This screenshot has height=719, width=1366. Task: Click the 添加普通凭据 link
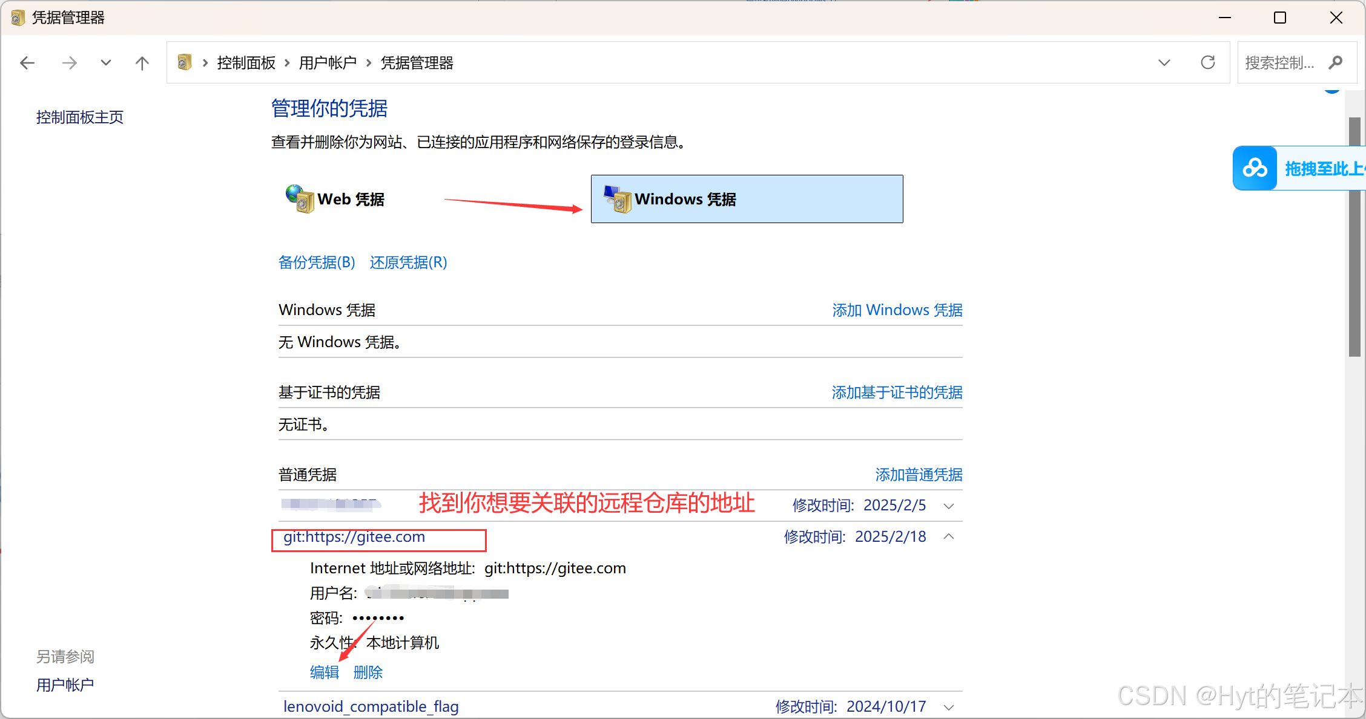918,475
